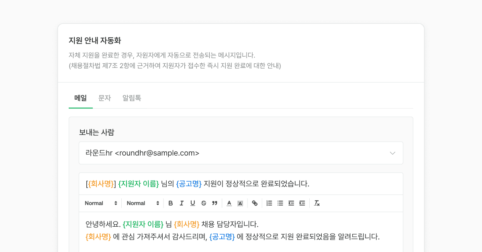Insert a hyperlink with link icon
This screenshot has height=252, width=482.
pyautogui.click(x=255, y=203)
